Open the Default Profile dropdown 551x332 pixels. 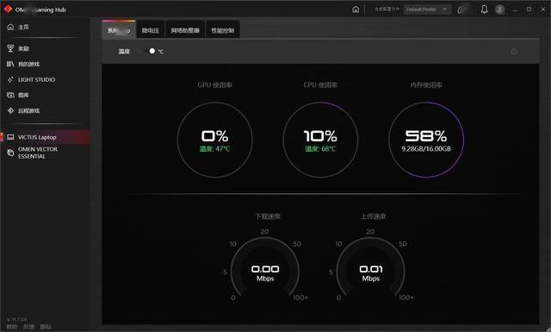pos(427,9)
